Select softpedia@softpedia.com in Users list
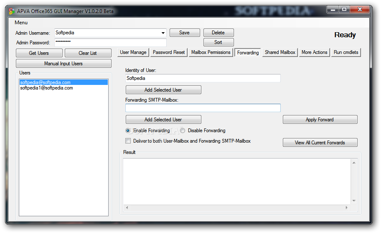The height and width of the screenshot is (233, 381). point(63,82)
